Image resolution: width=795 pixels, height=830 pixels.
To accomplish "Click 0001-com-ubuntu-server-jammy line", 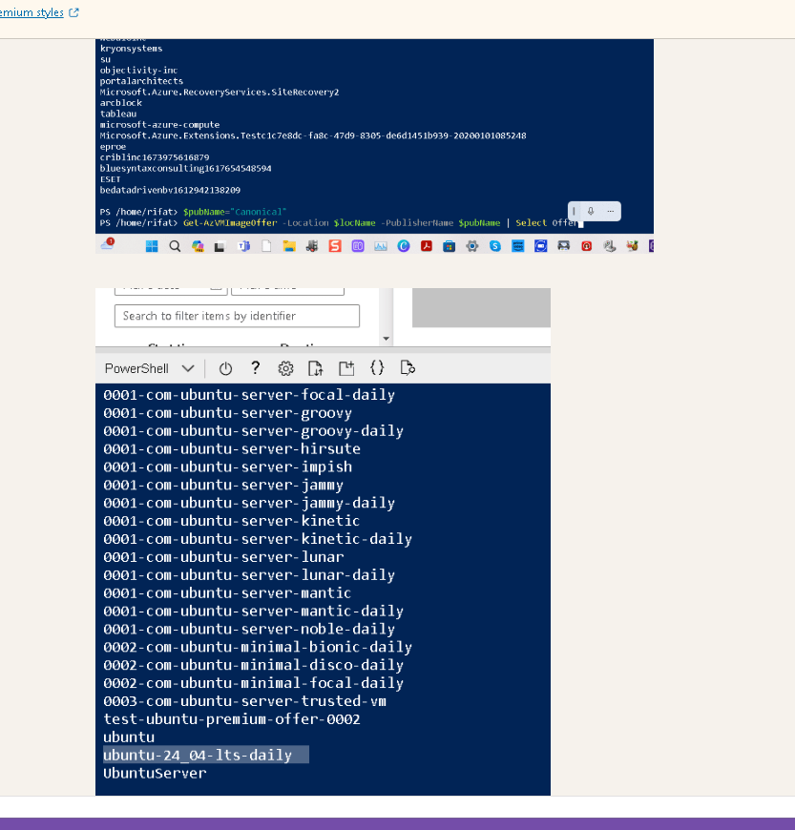I will tap(223, 485).
